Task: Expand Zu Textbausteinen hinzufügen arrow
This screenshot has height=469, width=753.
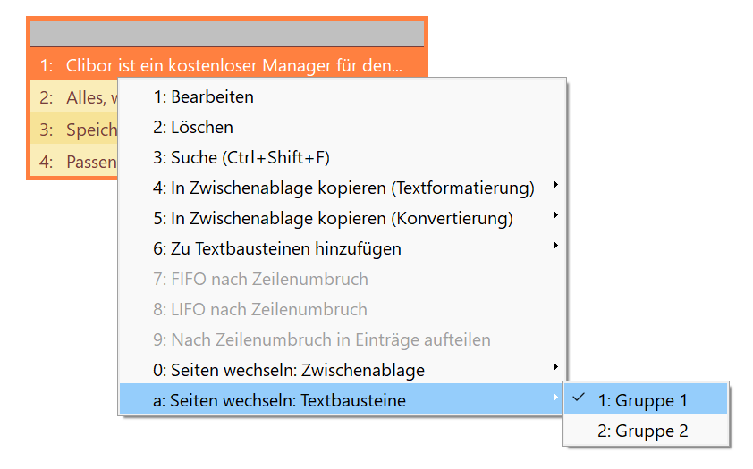Action: tap(555, 246)
